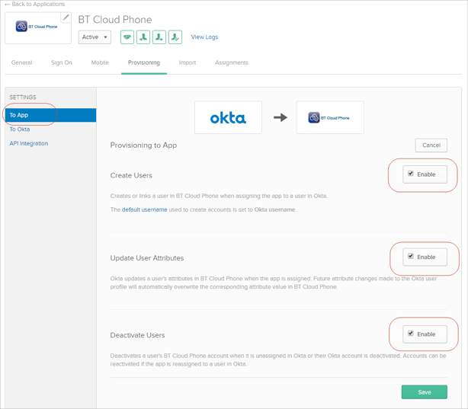The width and height of the screenshot is (468, 409).
Task: Uncheck Enable for Deactivate Users
Action: tap(411, 334)
